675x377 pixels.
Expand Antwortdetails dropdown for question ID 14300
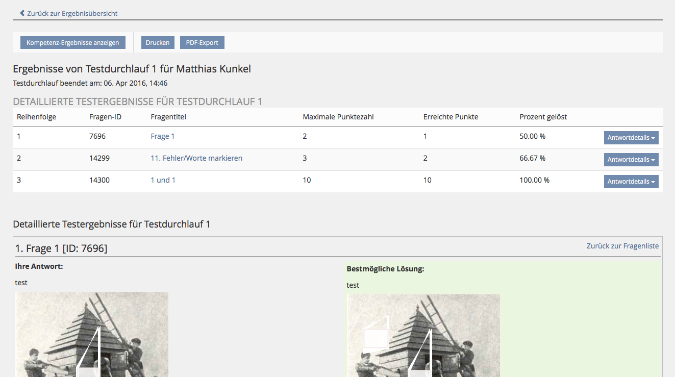pyautogui.click(x=631, y=182)
